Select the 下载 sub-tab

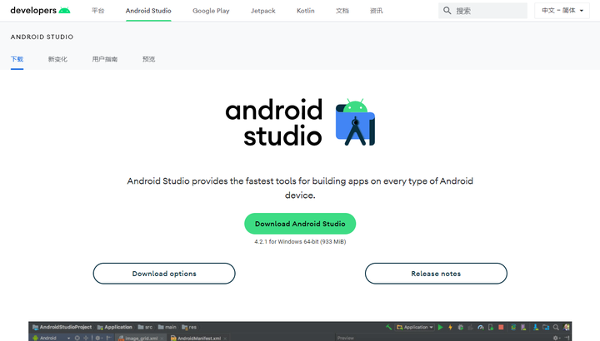pos(17,59)
